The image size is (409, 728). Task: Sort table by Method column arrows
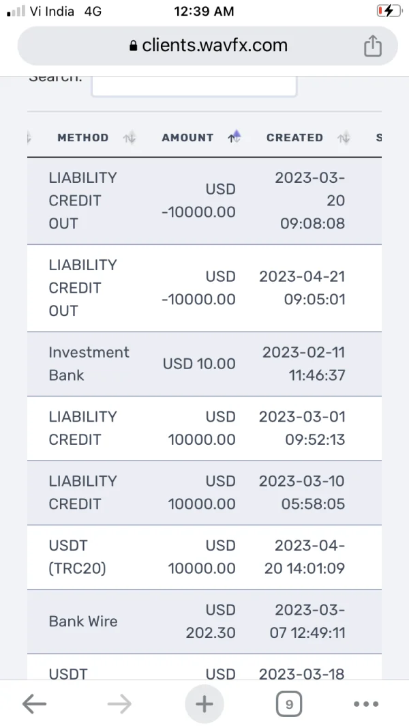click(130, 138)
